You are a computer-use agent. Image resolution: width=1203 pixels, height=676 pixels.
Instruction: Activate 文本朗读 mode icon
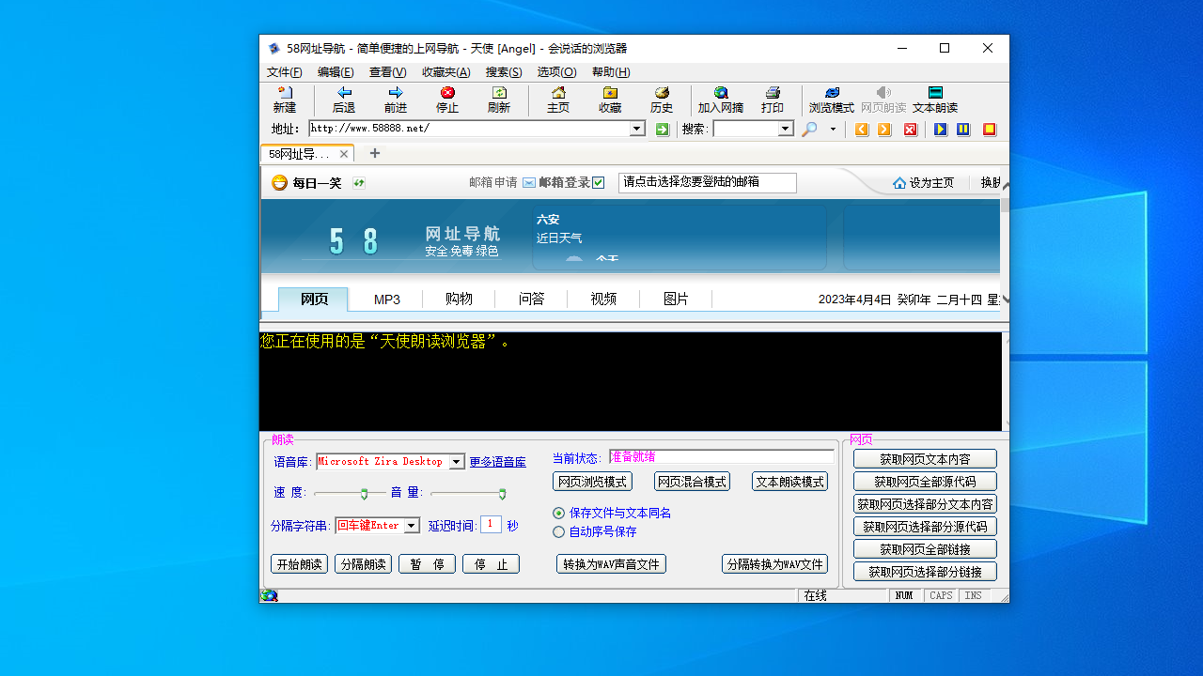click(934, 100)
